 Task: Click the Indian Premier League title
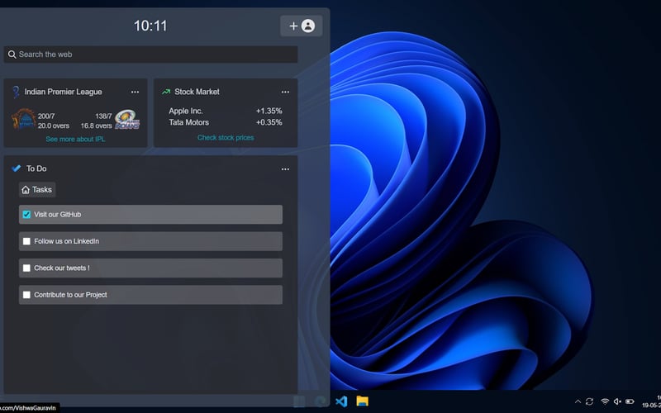point(64,92)
